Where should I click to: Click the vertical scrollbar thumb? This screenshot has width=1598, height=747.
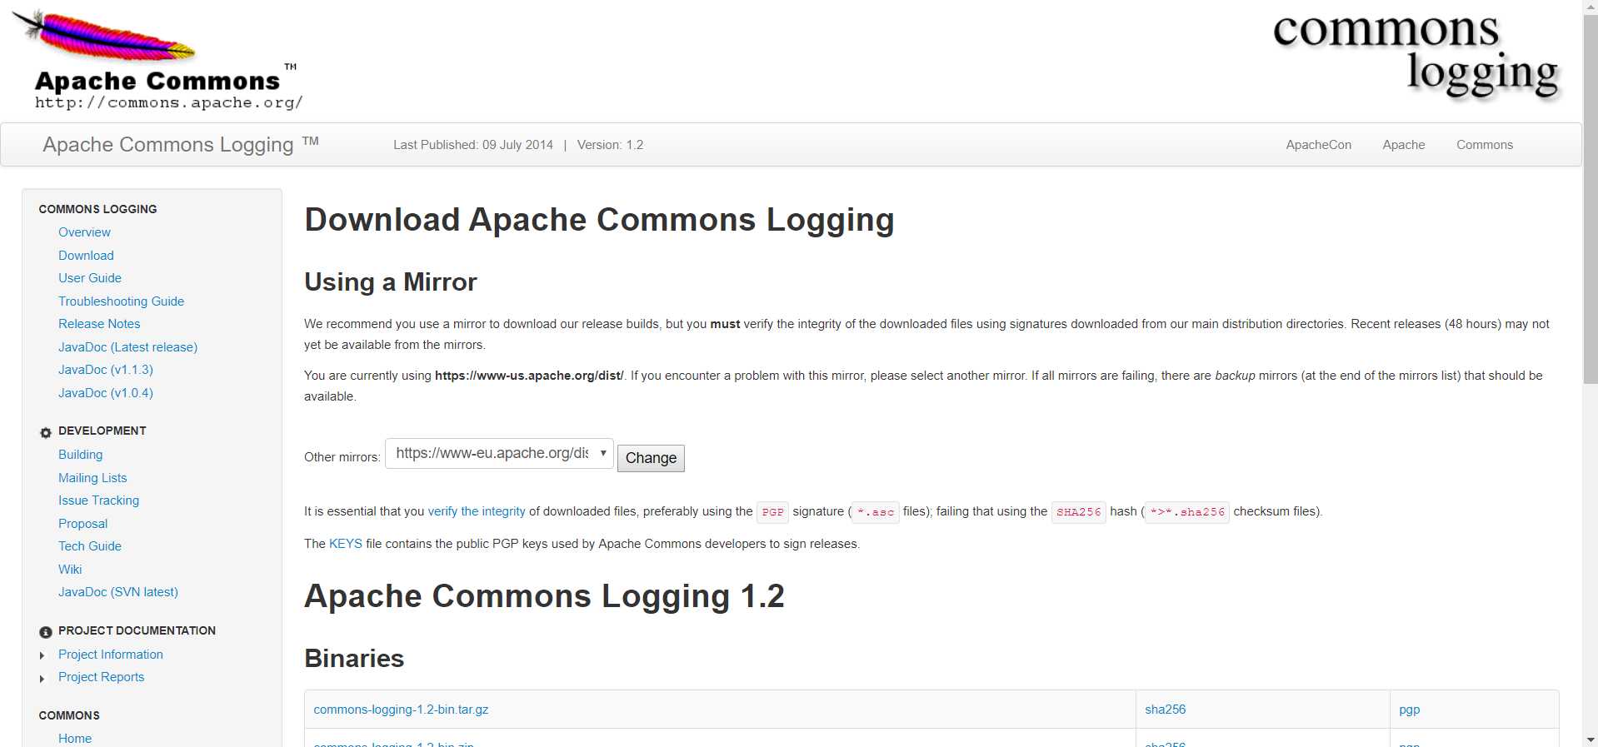pyautogui.click(x=1591, y=200)
